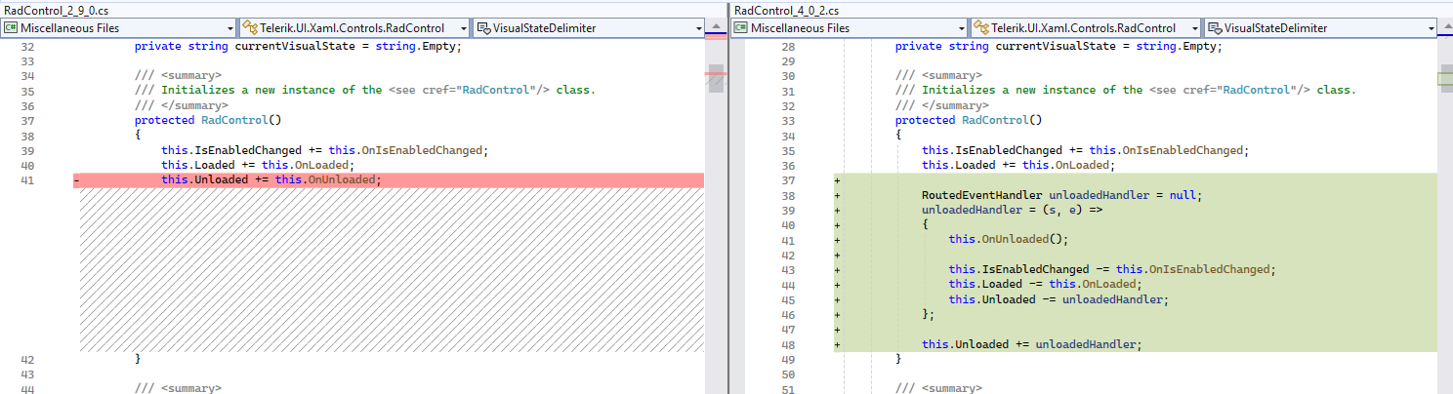The image size is (1453, 394).
Task: Expand the right Miscellaneous Files dropdown arrow
Action: [x=960, y=28]
